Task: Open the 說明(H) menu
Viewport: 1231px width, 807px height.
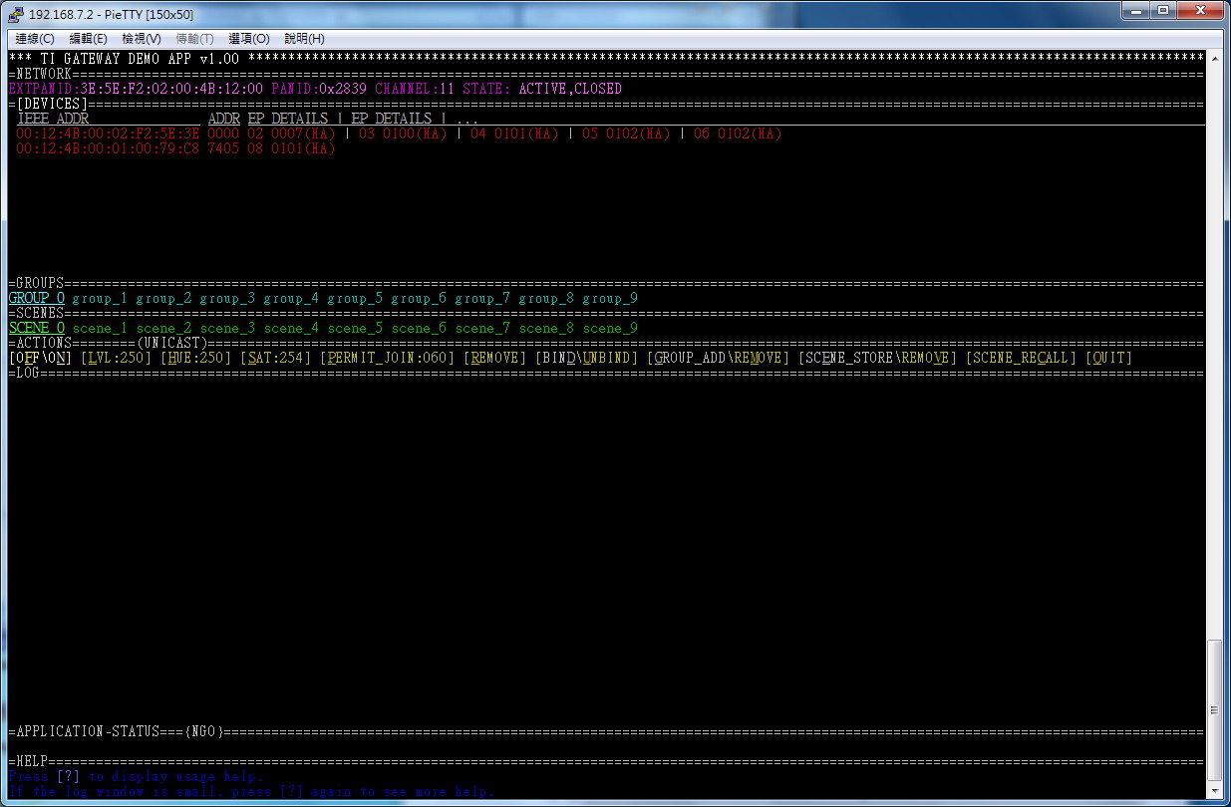Action: pyautogui.click(x=304, y=38)
